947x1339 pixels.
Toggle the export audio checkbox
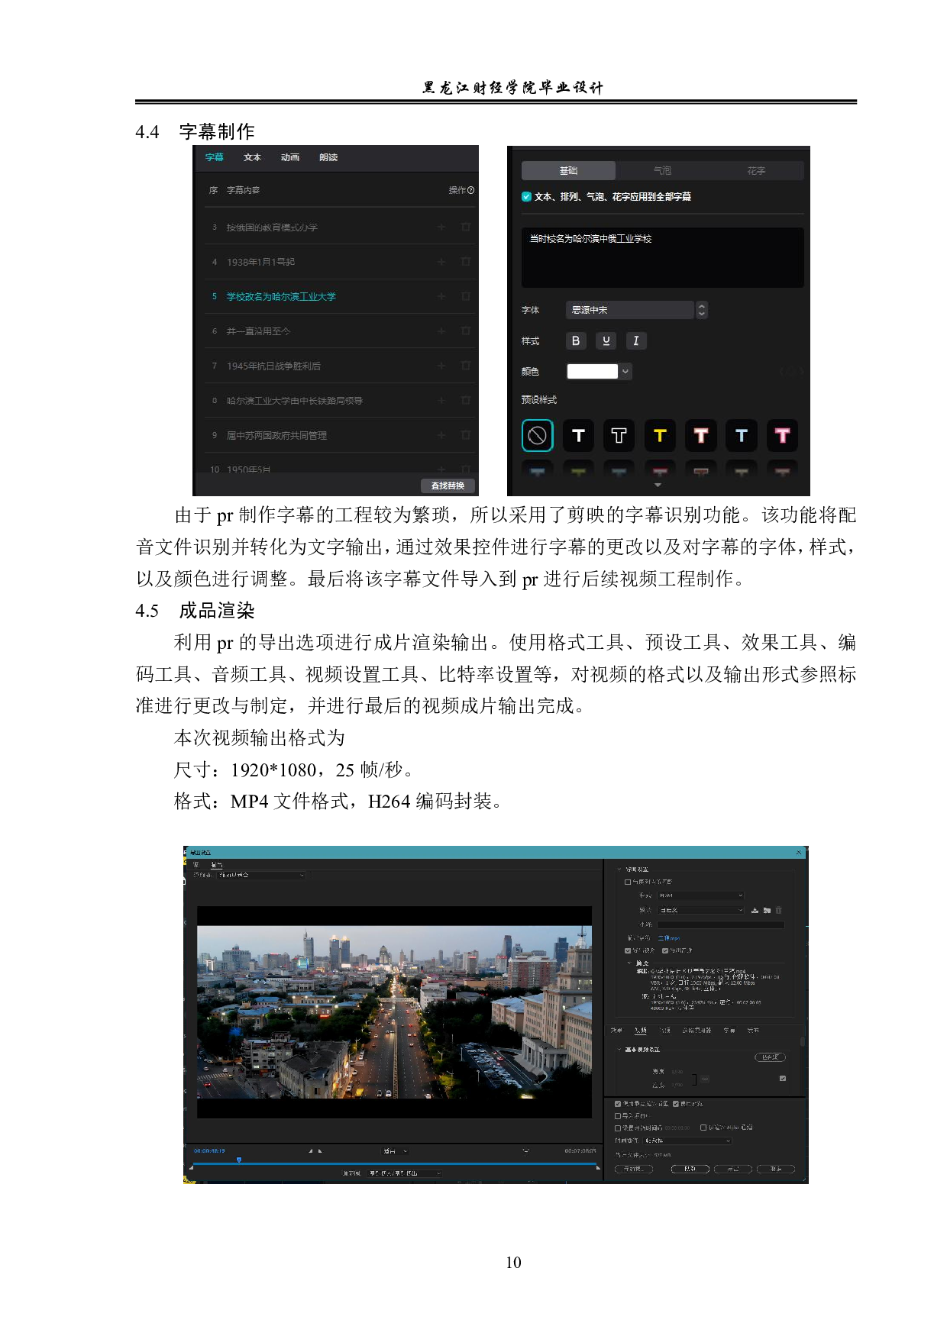point(665,950)
